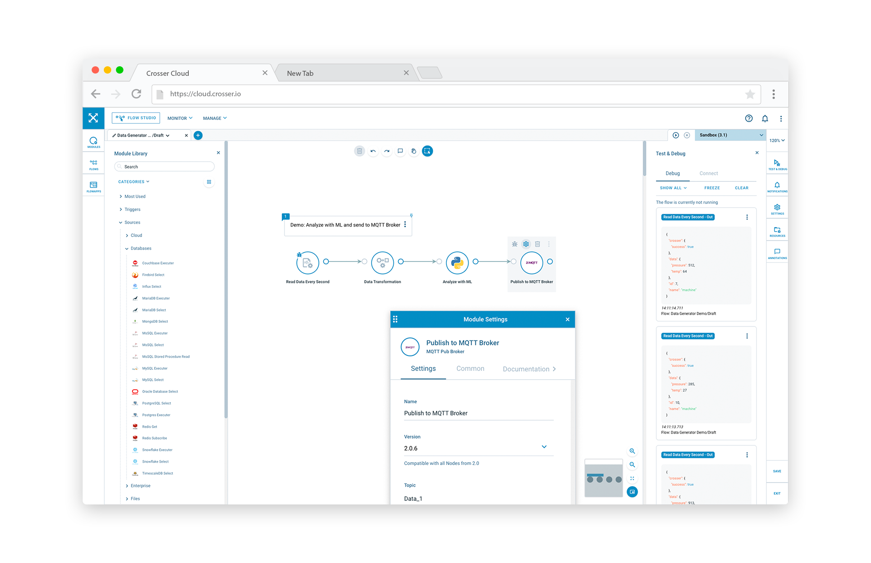Open the Show All filter dropdown
This screenshot has height=563, width=871.
tap(673, 188)
